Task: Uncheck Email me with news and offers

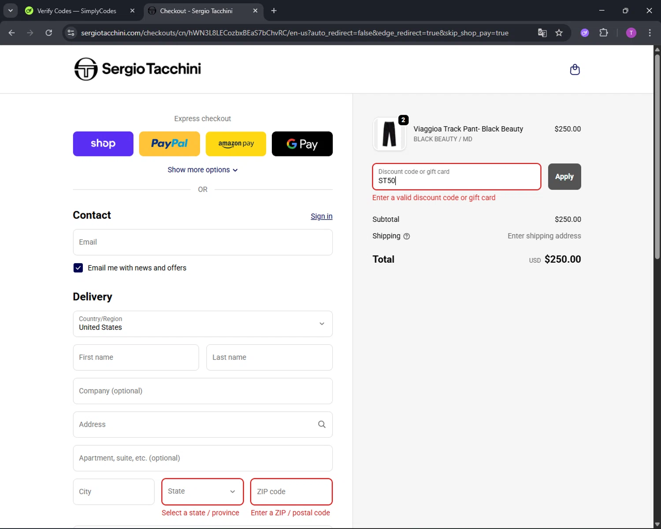Action: click(78, 268)
